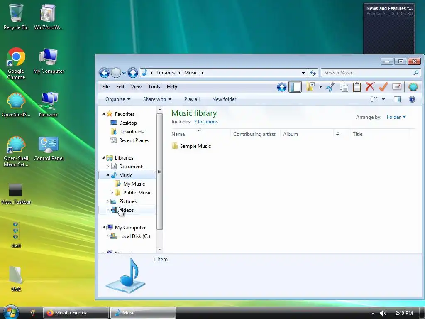Click Play all
This screenshot has height=319, width=425.
[192, 99]
